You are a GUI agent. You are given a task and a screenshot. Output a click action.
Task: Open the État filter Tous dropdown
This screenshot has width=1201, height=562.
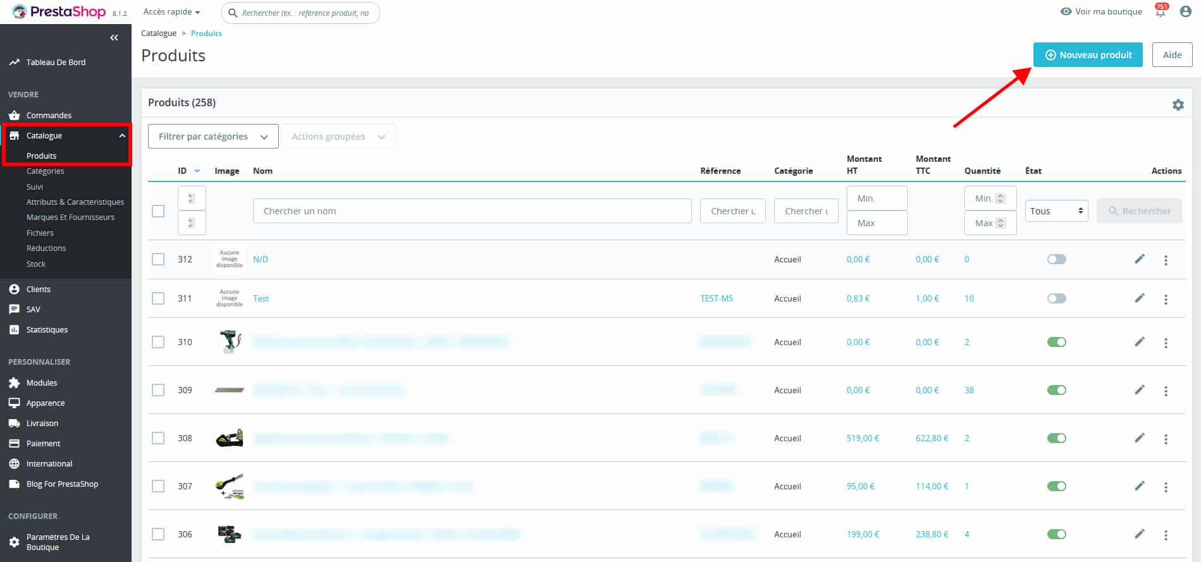(1056, 211)
